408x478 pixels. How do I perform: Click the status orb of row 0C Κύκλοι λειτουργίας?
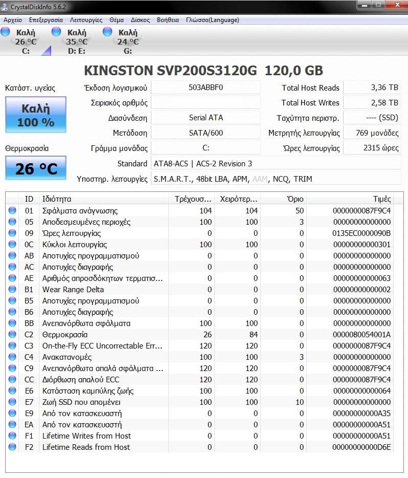coord(12,244)
